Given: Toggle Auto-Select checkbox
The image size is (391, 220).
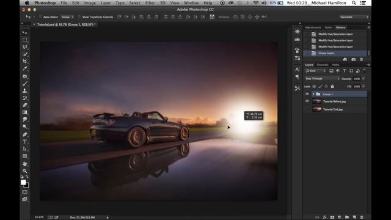Looking at the screenshot, I should coord(40,17).
